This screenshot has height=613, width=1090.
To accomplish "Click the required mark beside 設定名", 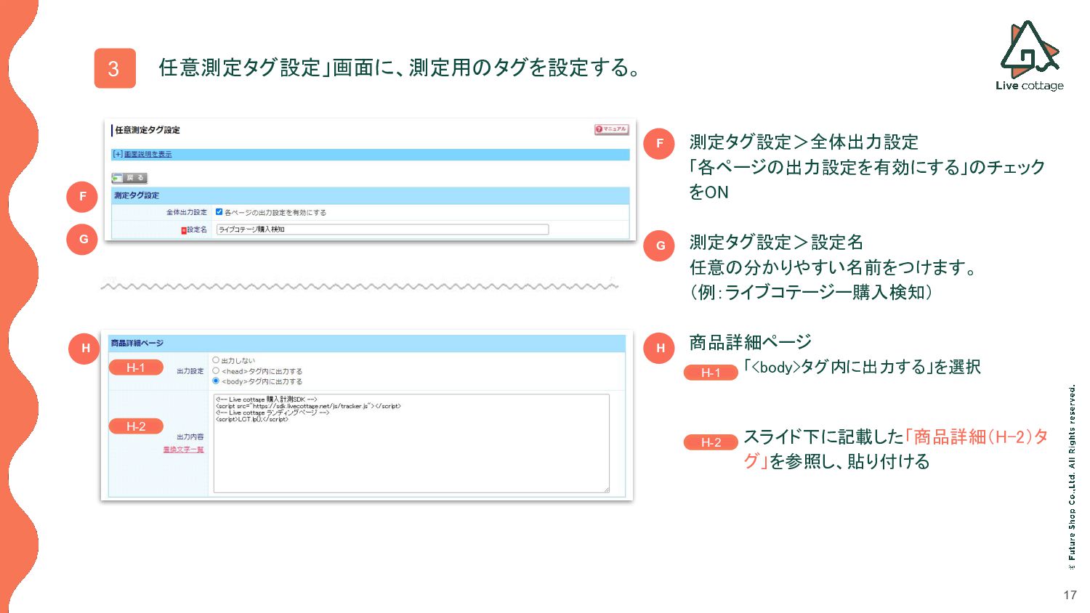I will pos(184,230).
